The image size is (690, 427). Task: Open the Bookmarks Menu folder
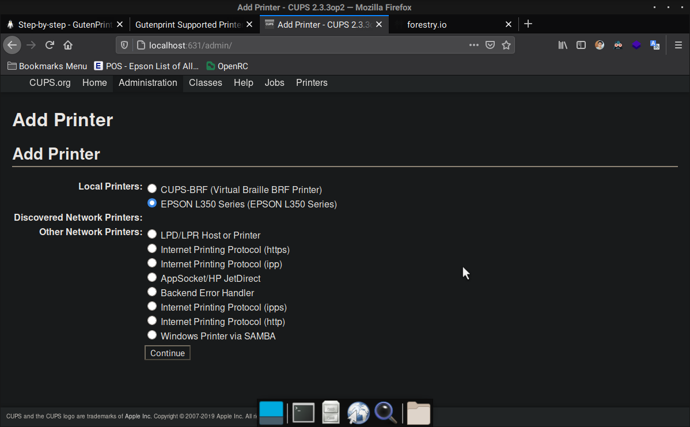(x=48, y=66)
